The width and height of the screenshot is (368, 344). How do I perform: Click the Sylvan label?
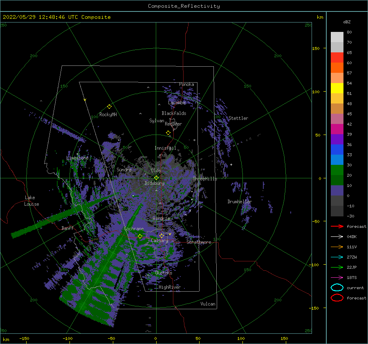(x=157, y=121)
